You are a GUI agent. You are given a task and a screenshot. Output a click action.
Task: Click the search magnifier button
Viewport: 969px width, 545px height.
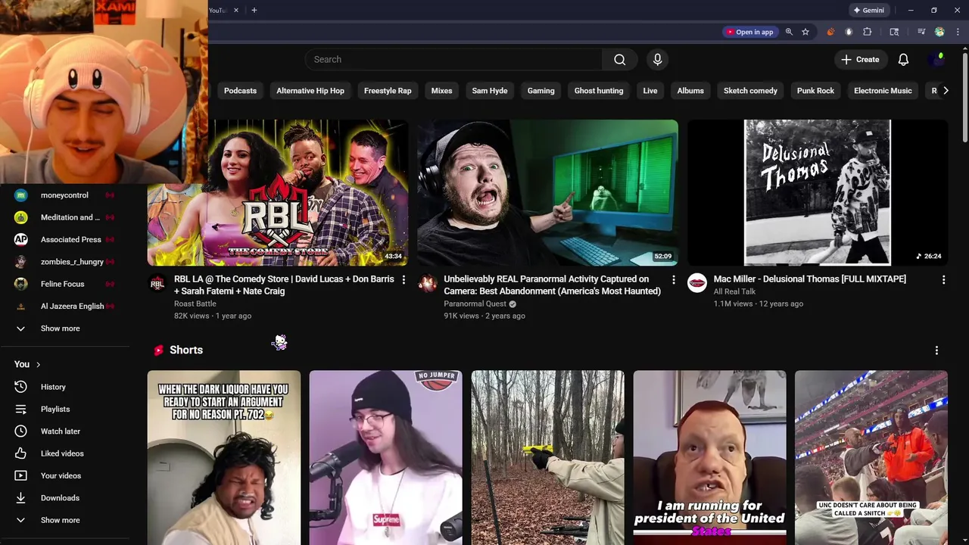(620, 60)
